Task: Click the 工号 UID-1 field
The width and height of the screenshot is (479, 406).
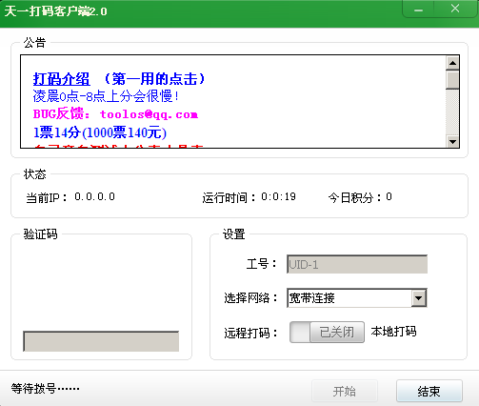Action: [x=357, y=264]
